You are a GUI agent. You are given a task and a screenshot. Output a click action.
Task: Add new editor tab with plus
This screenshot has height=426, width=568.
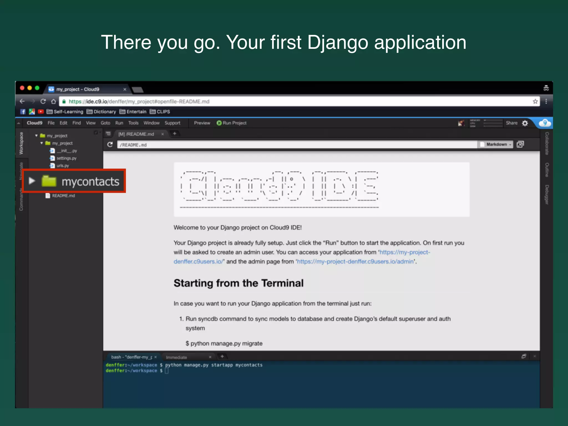pos(174,134)
